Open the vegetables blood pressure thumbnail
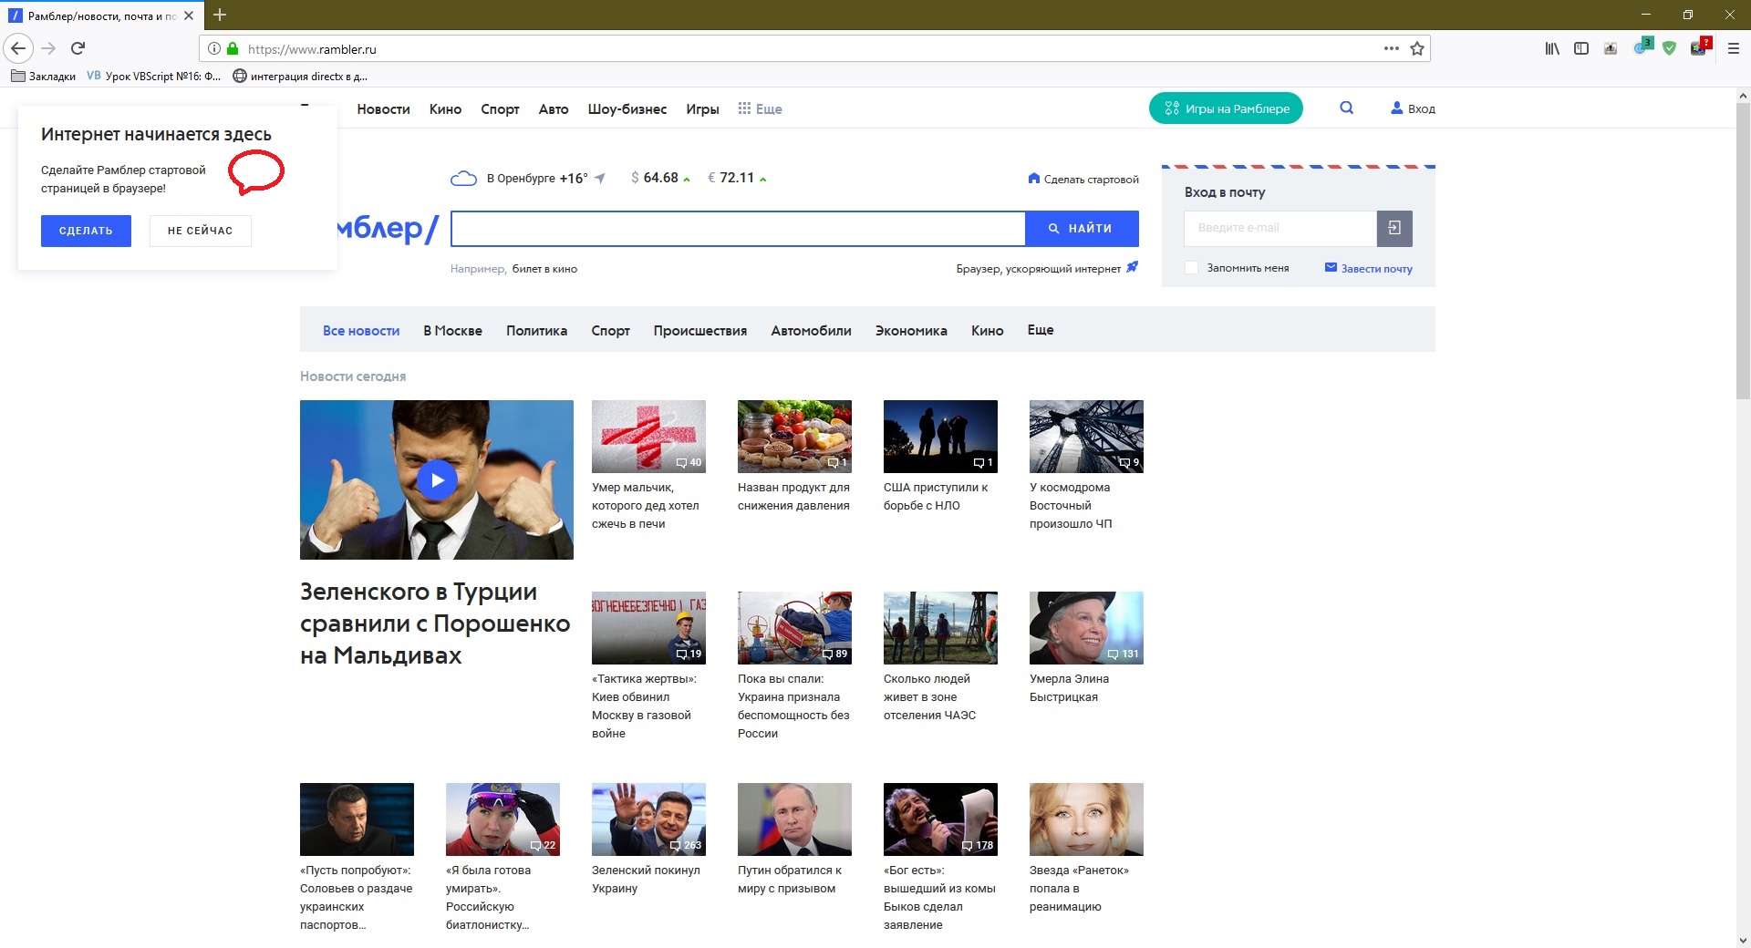1751x948 pixels. pyautogui.click(x=794, y=436)
